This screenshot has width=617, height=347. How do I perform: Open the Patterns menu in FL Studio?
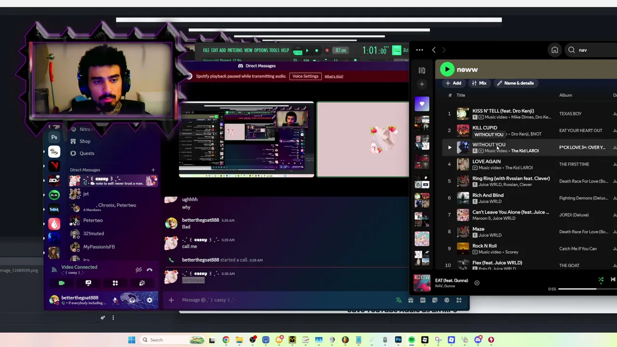[235, 51]
